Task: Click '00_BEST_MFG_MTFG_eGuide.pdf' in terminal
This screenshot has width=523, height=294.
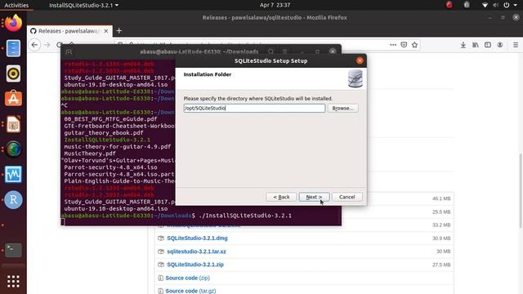Action: coord(110,118)
